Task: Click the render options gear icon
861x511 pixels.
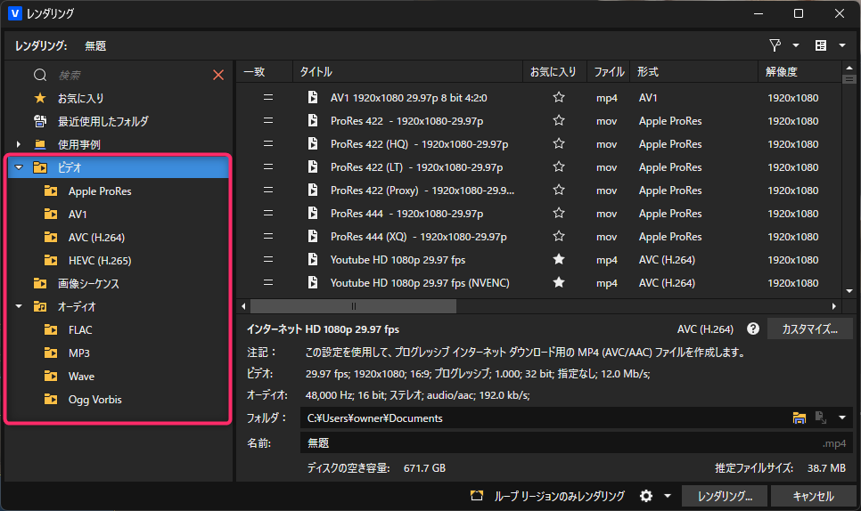Action: 646,496
